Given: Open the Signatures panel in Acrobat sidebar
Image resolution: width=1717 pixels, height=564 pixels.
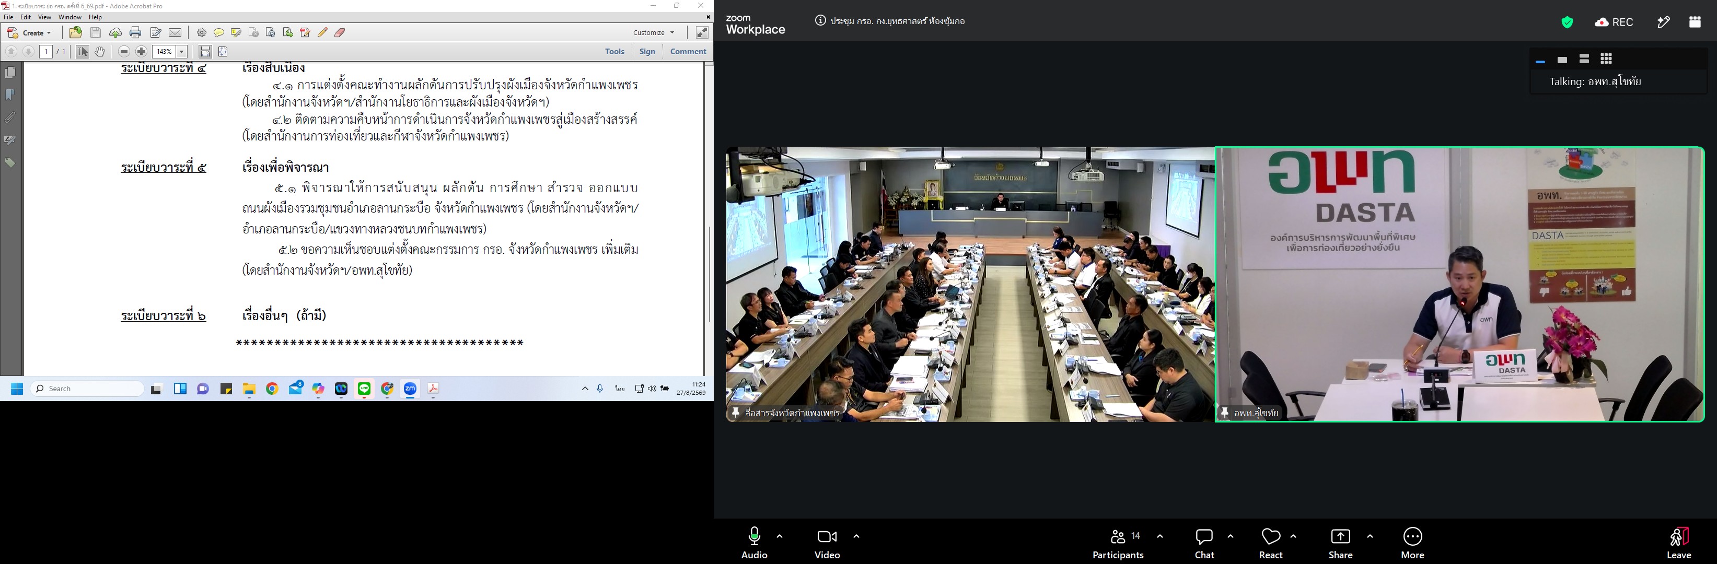Looking at the screenshot, I should (x=10, y=140).
